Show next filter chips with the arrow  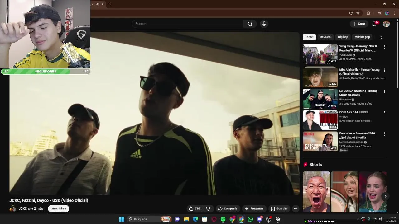[381, 37]
